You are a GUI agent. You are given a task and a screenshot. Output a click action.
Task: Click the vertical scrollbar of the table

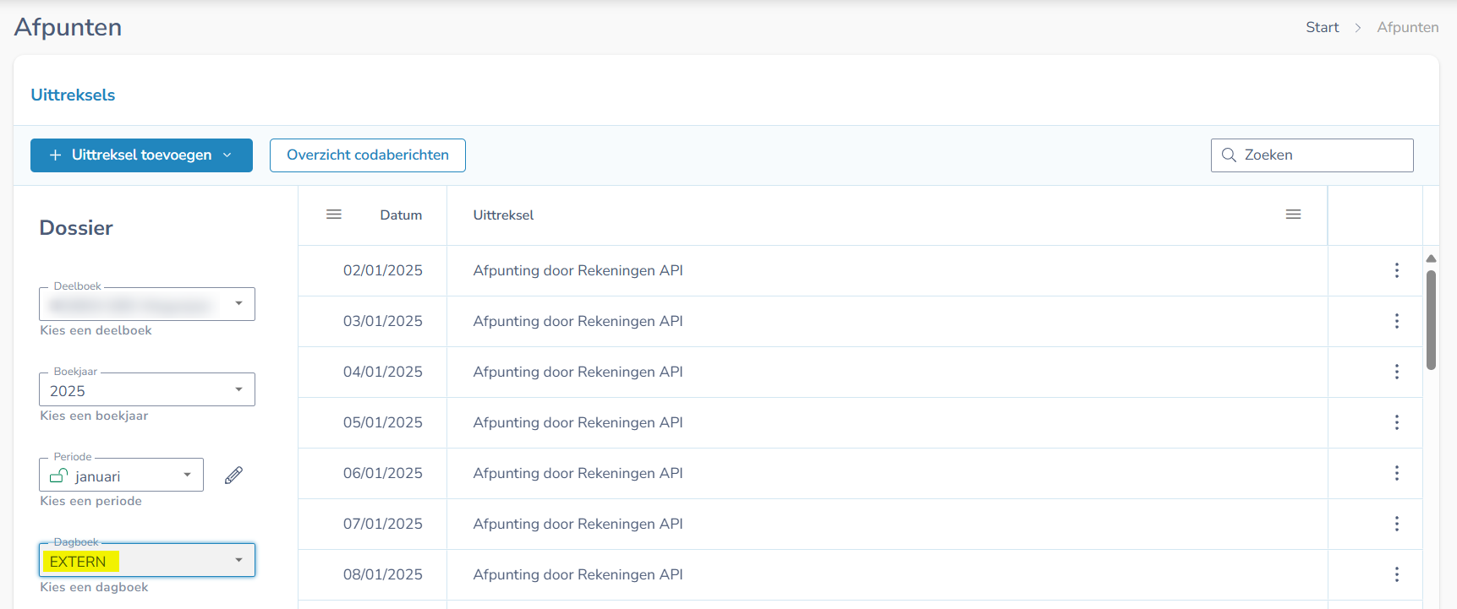[1431, 321]
